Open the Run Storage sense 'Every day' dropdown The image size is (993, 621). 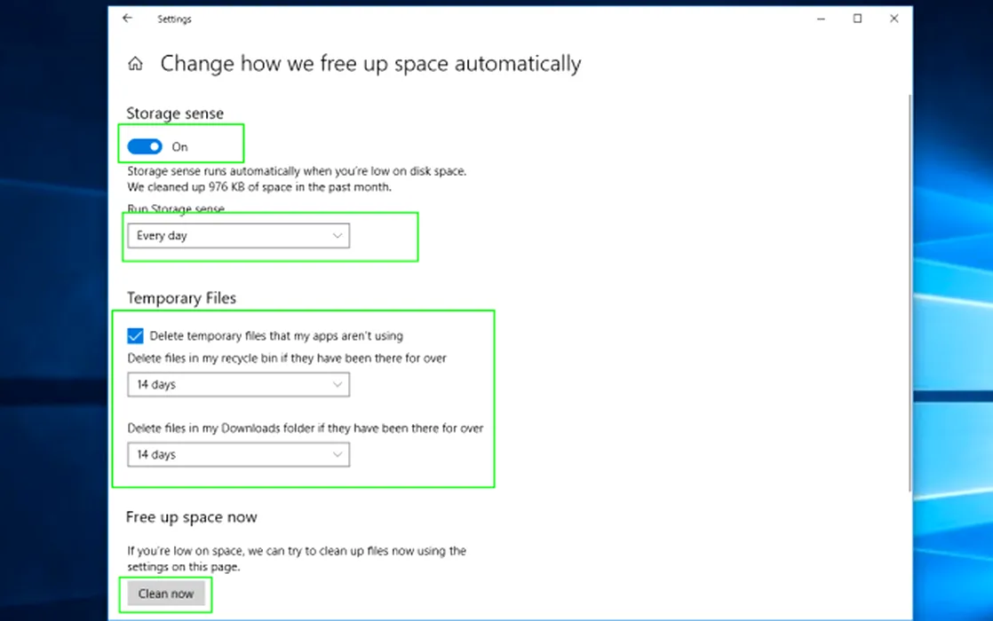pos(238,235)
